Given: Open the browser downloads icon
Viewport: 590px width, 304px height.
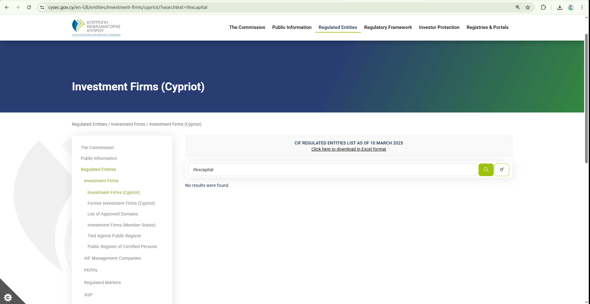Looking at the screenshot, I should (560, 7).
